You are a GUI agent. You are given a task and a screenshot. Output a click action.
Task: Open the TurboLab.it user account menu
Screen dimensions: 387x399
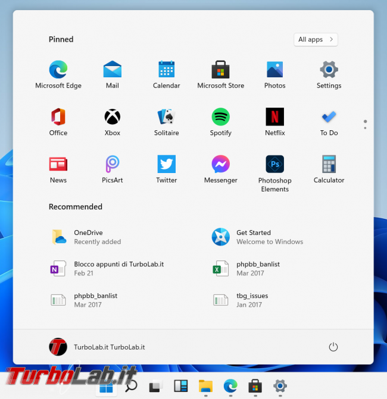(97, 347)
